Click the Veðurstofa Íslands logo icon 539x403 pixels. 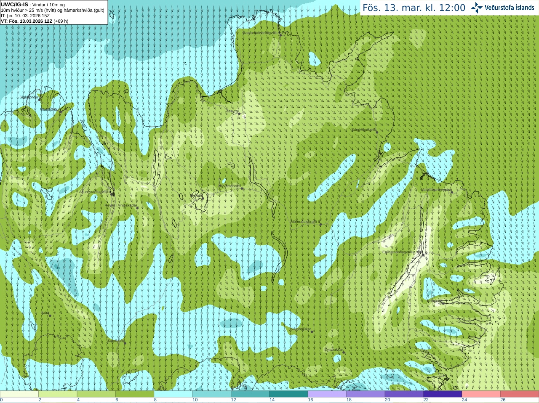click(x=476, y=8)
